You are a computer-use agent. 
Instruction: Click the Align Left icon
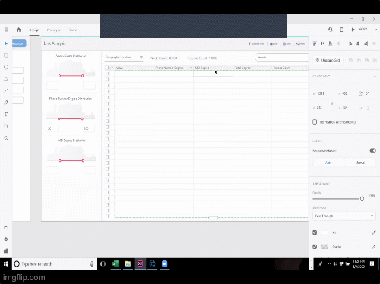pyautogui.click(x=350, y=43)
